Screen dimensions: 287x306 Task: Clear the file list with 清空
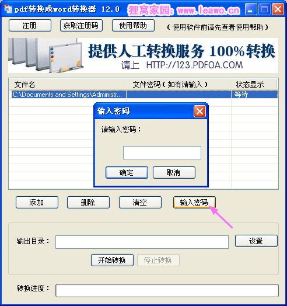pos(140,203)
